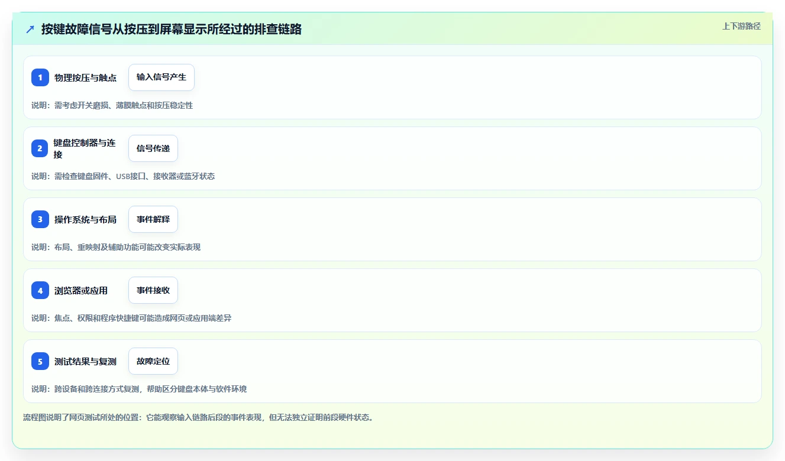This screenshot has width=785, height=461.
Task: Click step number 3 badge
Action: click(x=40, y=219)
